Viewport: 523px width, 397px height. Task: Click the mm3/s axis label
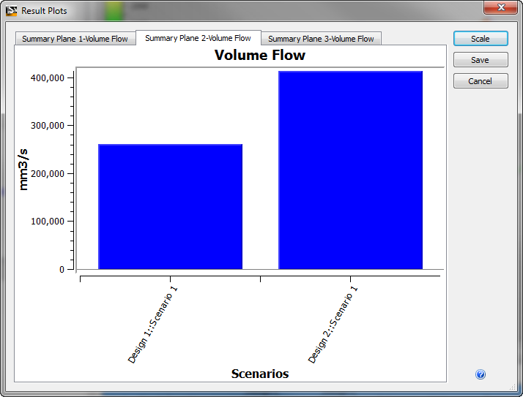(23, 170)
